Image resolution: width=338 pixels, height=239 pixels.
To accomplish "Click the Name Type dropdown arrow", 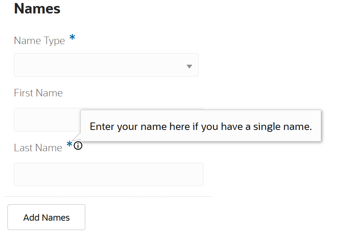I will click(189, 66).
